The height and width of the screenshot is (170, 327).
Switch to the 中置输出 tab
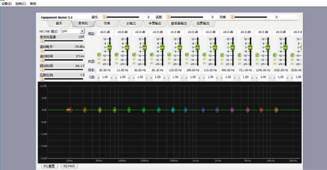point(155,24)
